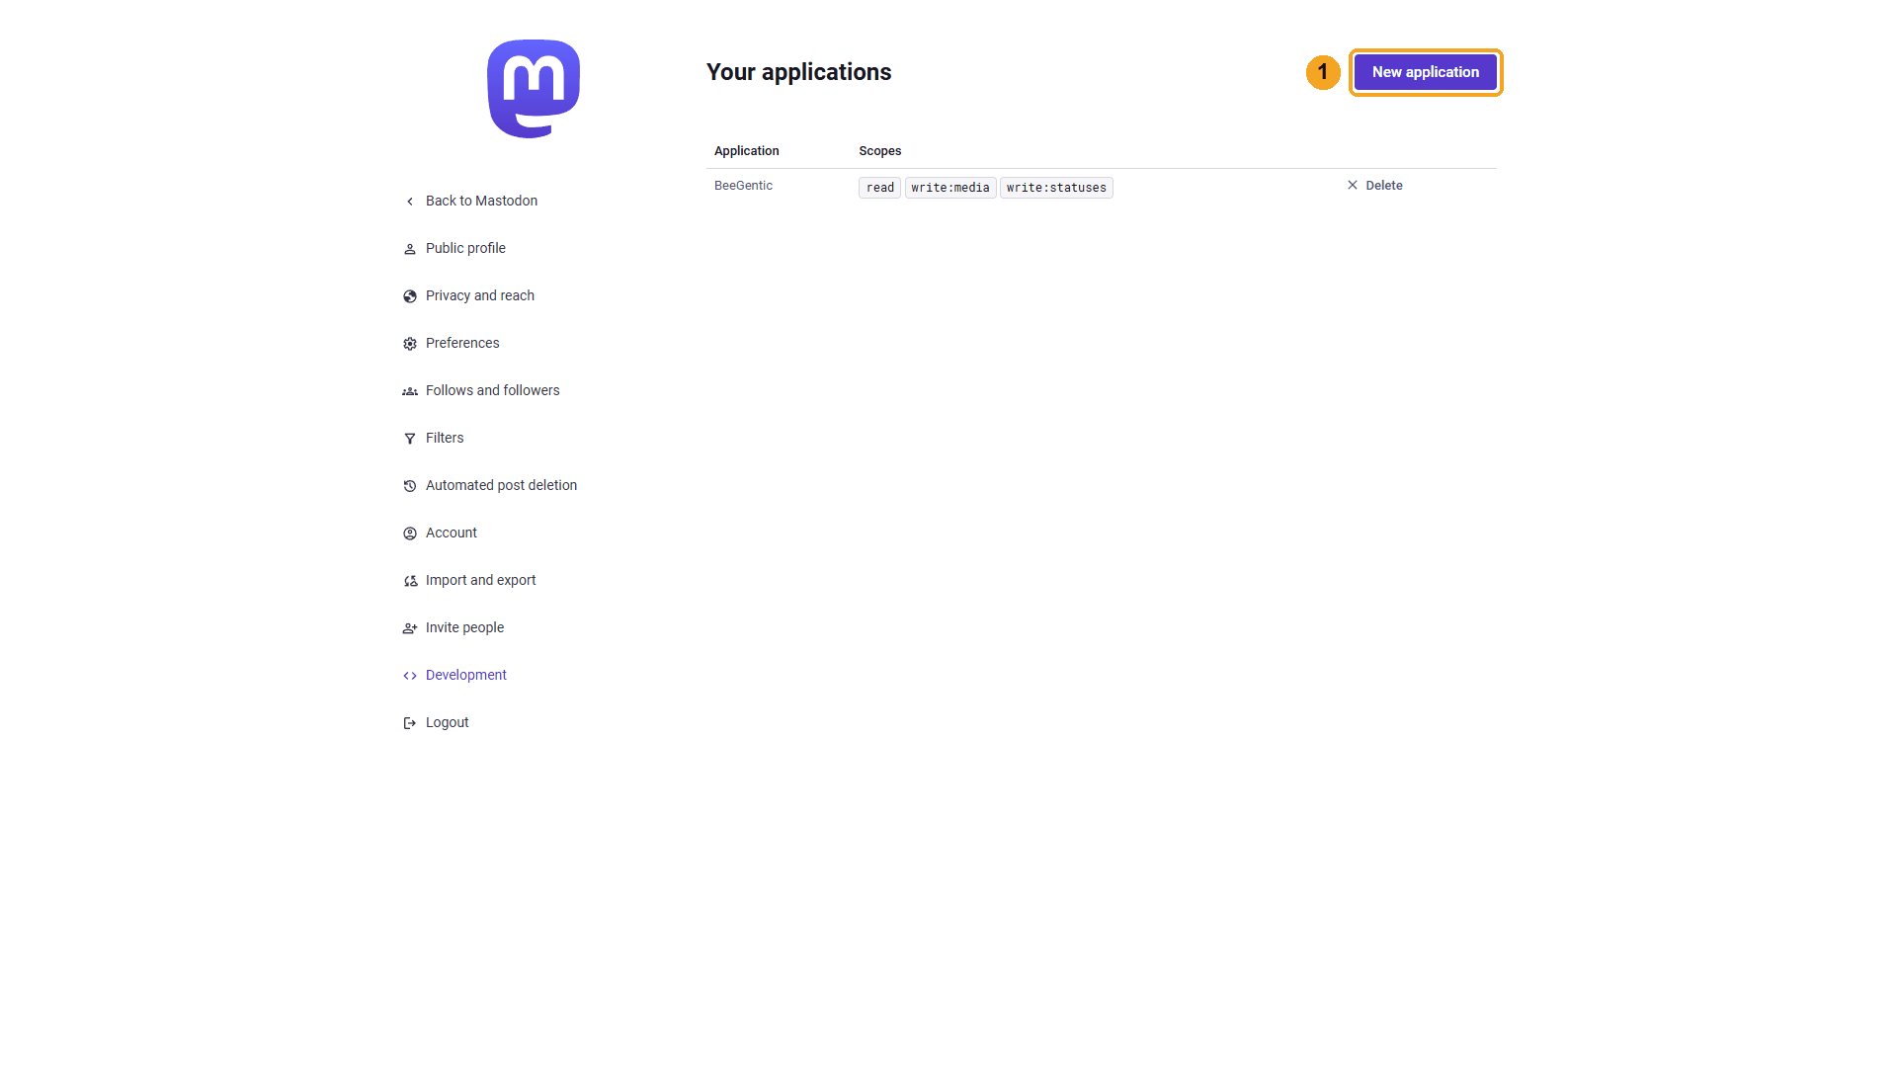Click the read scope tag
Screen dimensions: 1897x1067
point(879,188)
